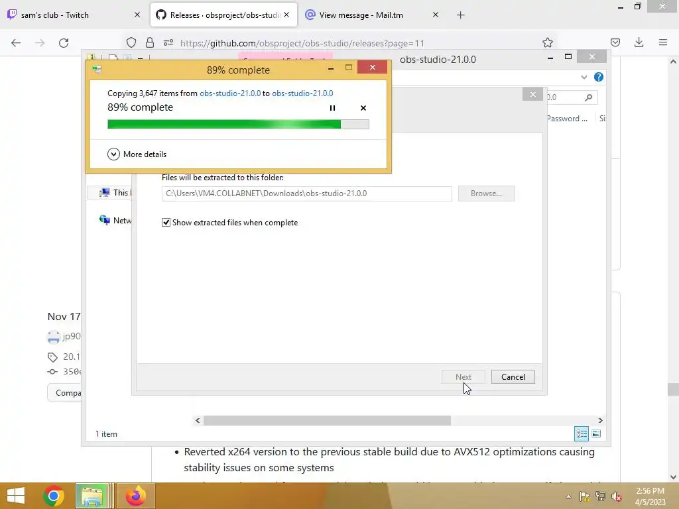Bookmark page with the star icon
679x509 pixels.
[547, 42]
